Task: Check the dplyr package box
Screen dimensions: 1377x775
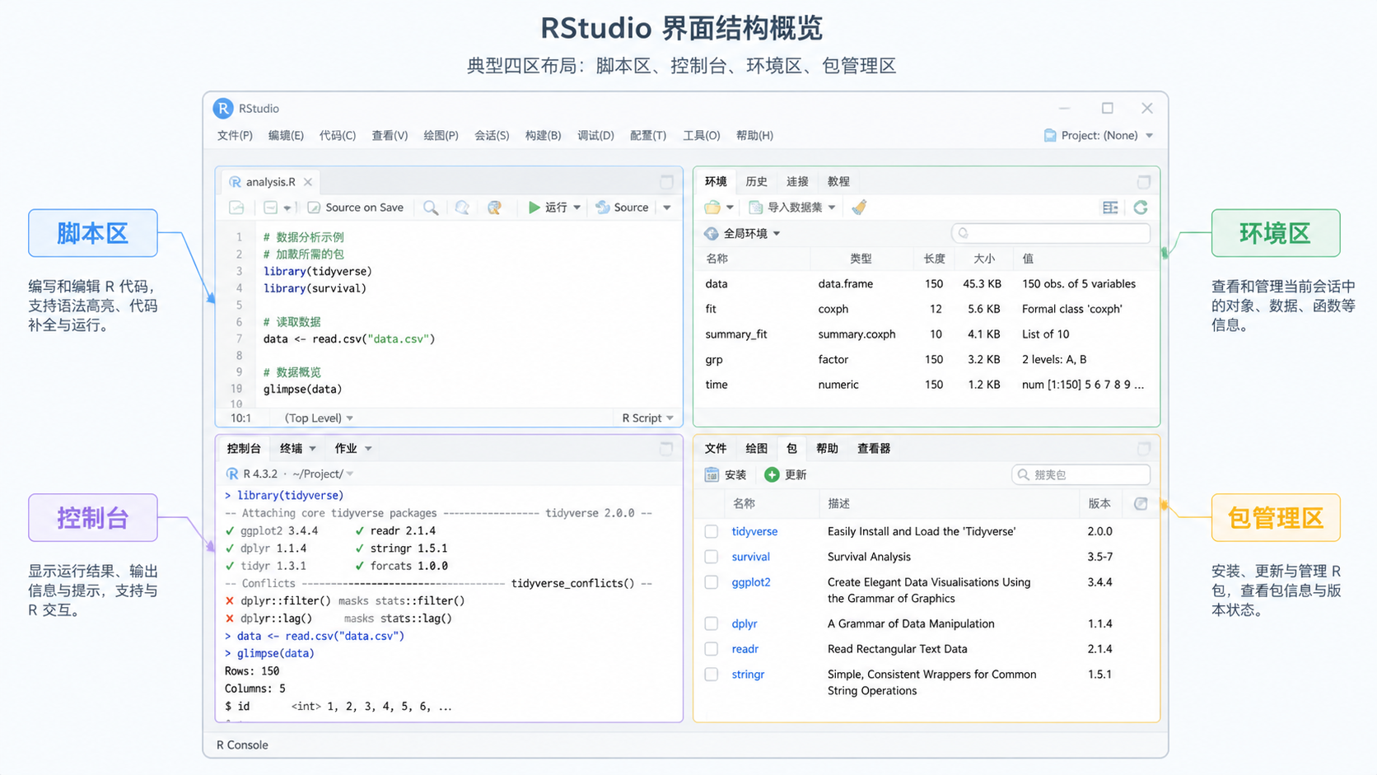Action: (x=712, y=624)
